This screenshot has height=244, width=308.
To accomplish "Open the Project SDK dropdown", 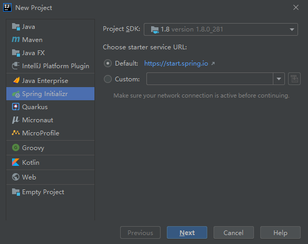I will 221,29.
